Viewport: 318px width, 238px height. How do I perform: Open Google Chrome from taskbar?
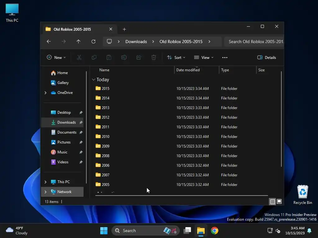[214, 231]
